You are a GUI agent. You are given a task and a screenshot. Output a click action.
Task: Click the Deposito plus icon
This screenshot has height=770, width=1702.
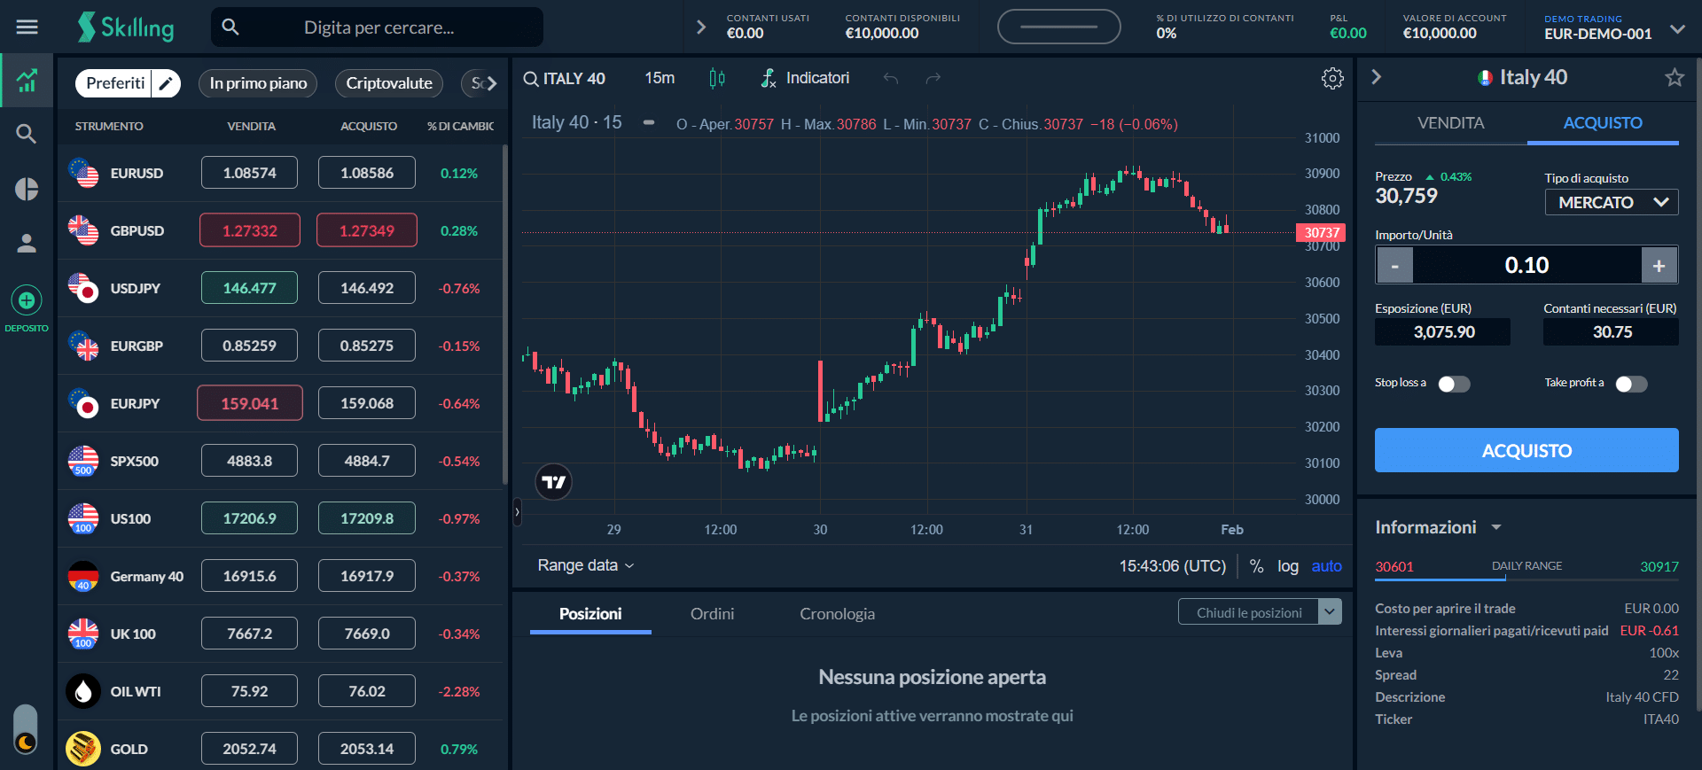click(x=27, y=301)
